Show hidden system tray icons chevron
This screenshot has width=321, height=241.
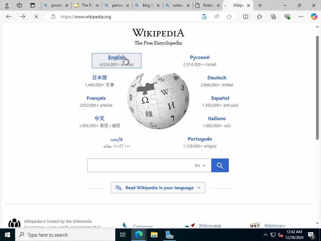[265, 235]
